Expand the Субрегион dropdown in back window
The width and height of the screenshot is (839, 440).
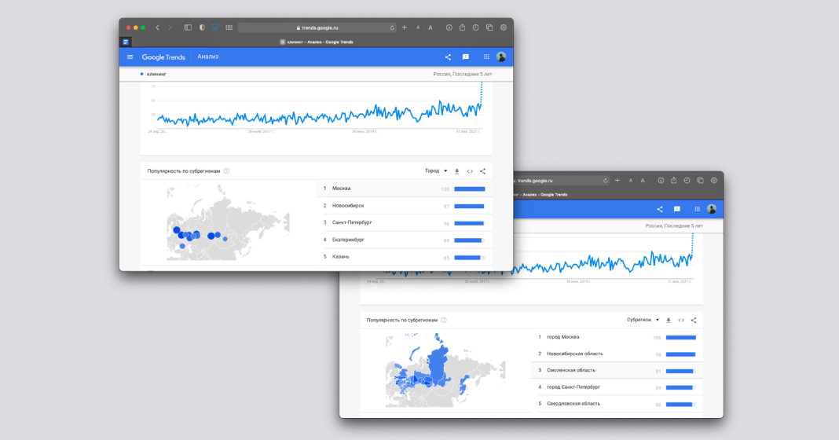pos(642,320)
